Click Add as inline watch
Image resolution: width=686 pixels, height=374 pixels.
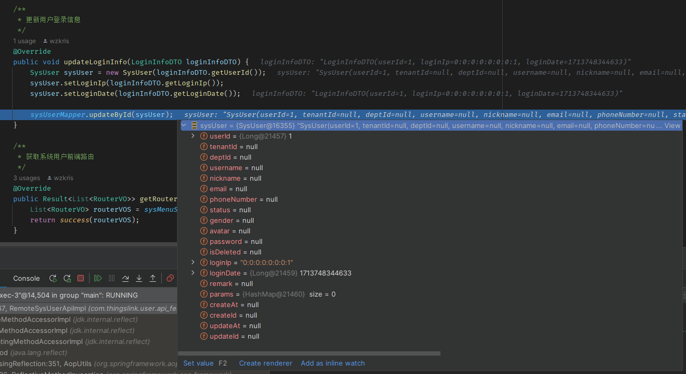coord(332,363)
